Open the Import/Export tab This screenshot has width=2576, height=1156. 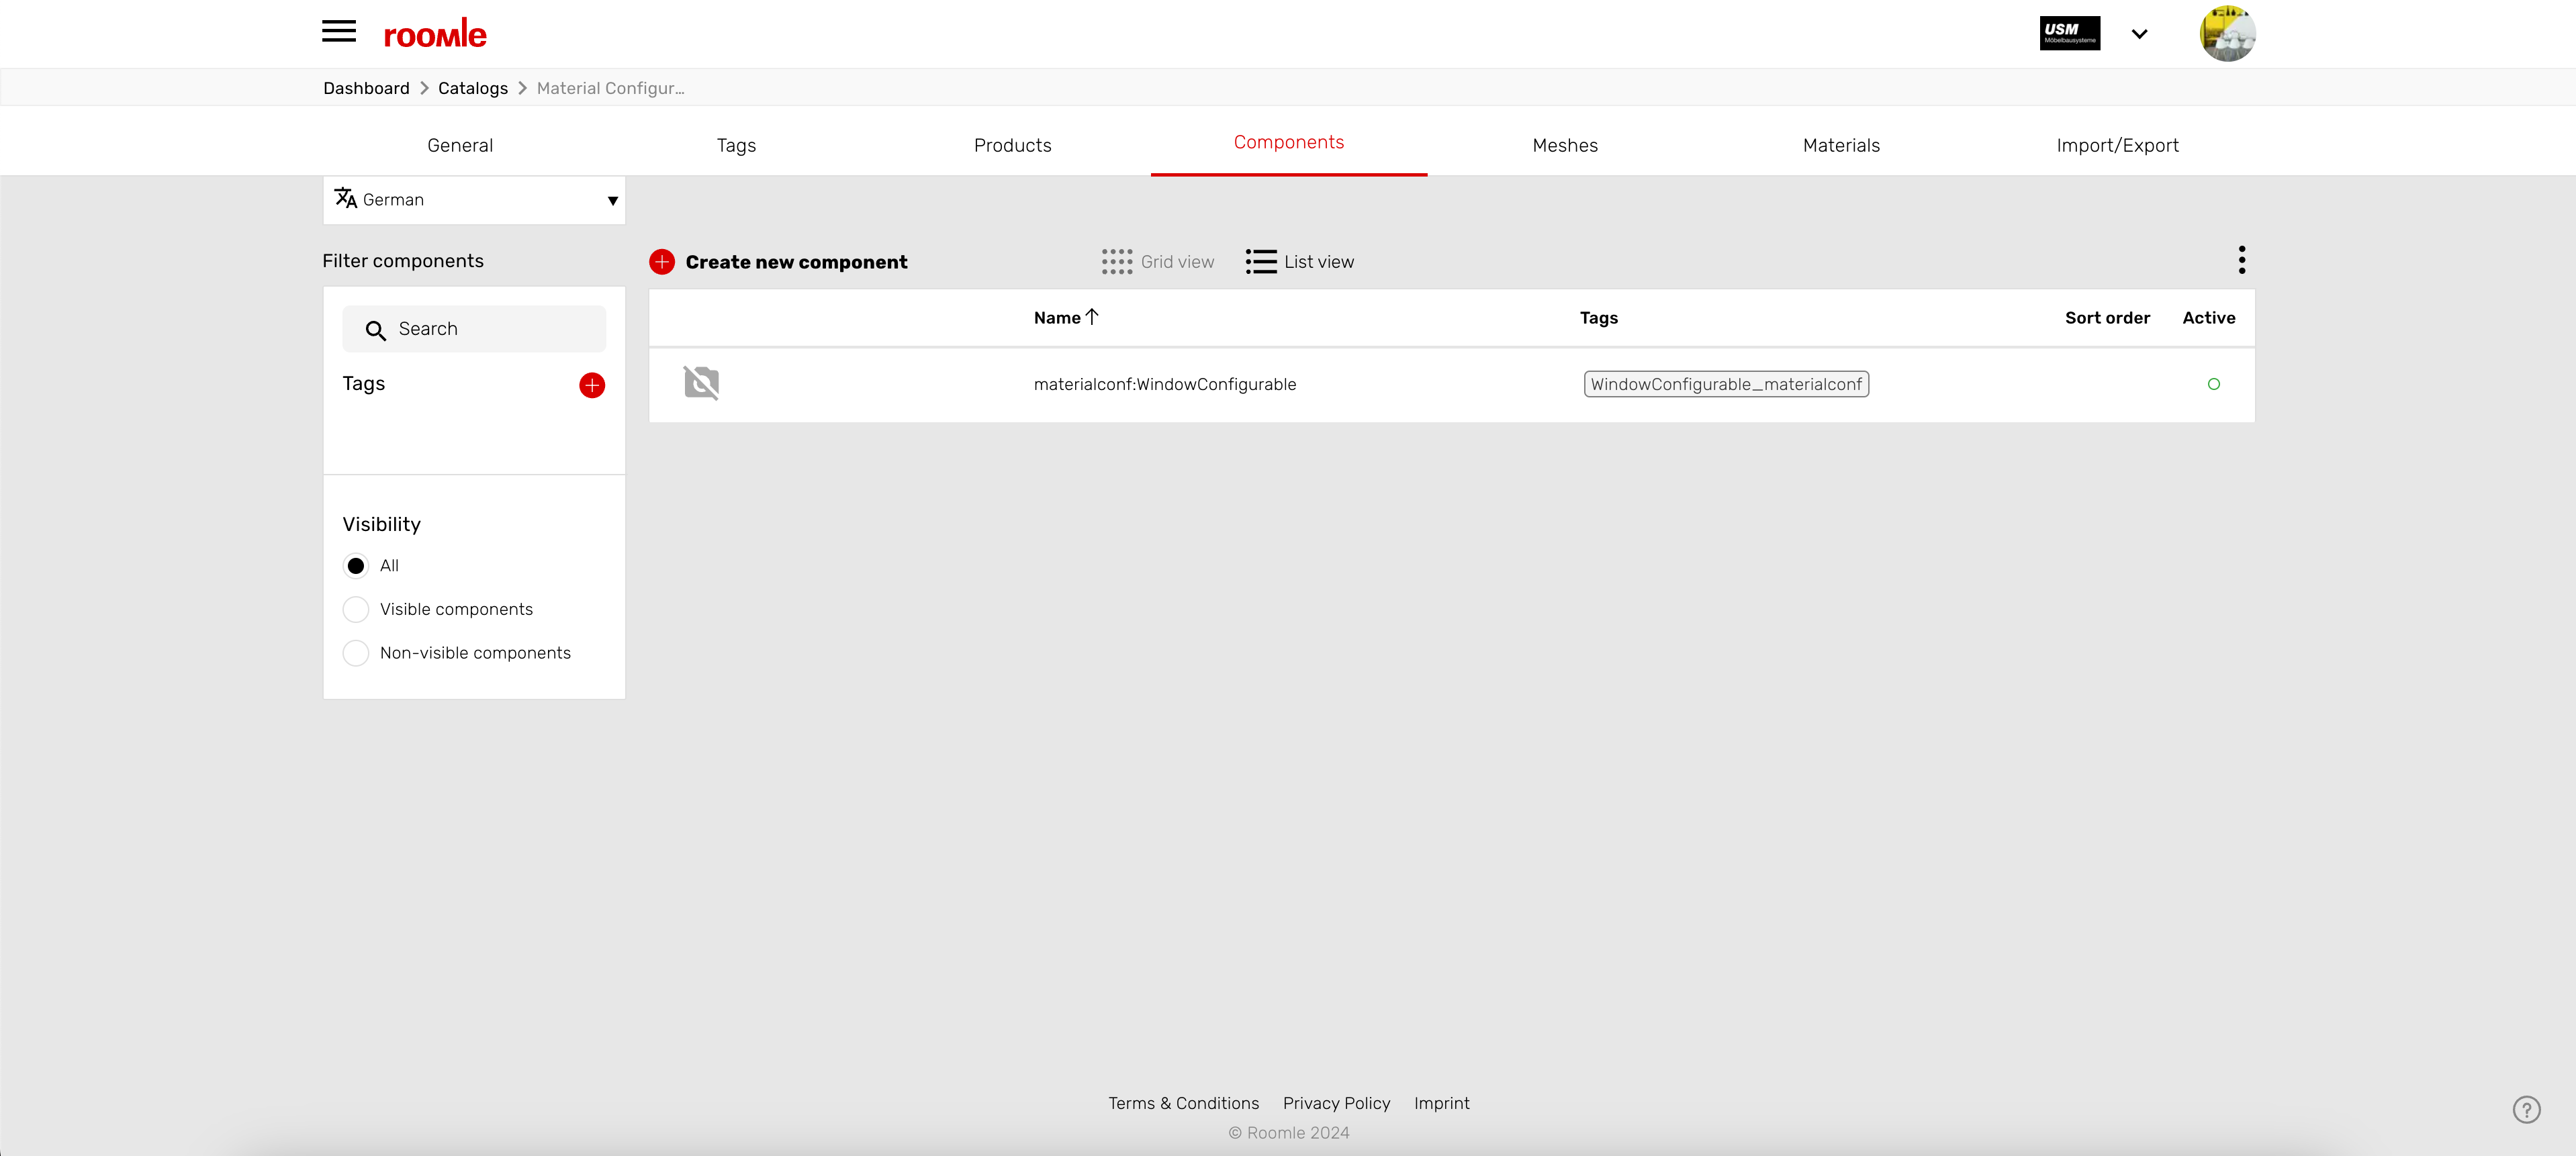(x=2116, y=145)
